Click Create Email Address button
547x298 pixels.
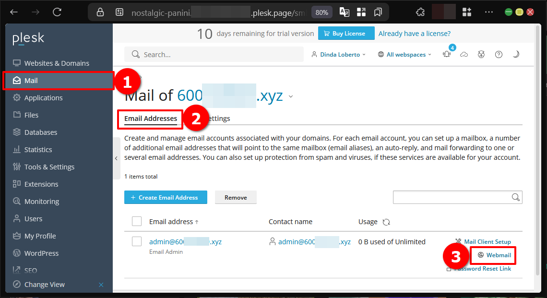tap(166, 197)
